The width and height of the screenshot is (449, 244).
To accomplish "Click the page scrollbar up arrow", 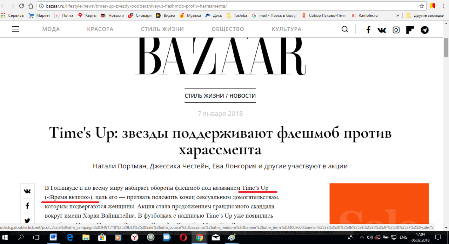I will click(446, 23).
